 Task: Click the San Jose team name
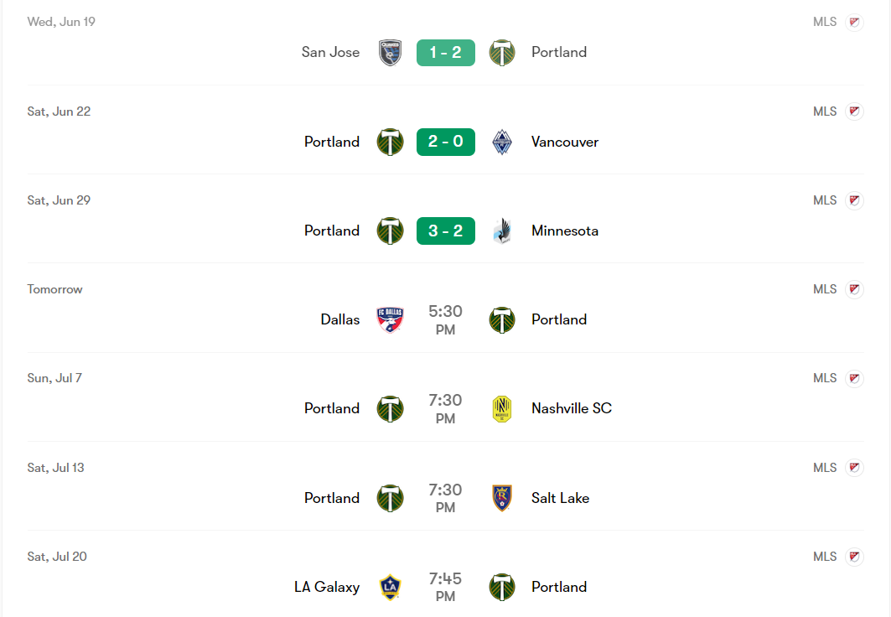[x=330, y=52]
